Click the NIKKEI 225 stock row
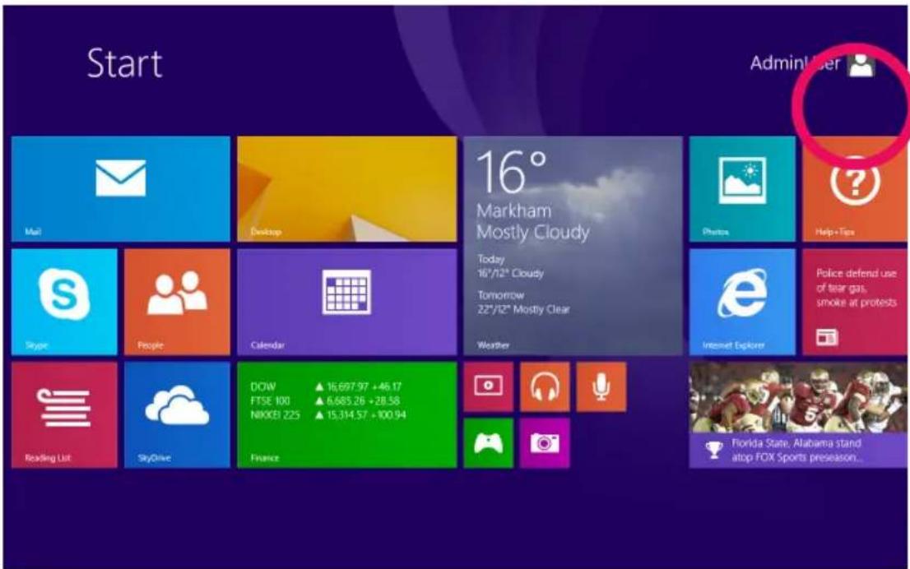This screenshot has height=569, width=910. (x=328, y=414)
